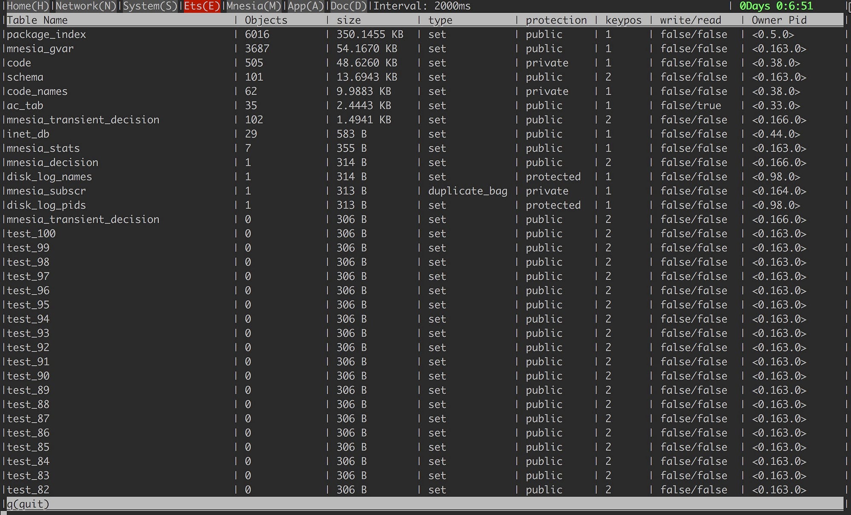
Task: Select the System(S) tab
Action: click(150, 6)
